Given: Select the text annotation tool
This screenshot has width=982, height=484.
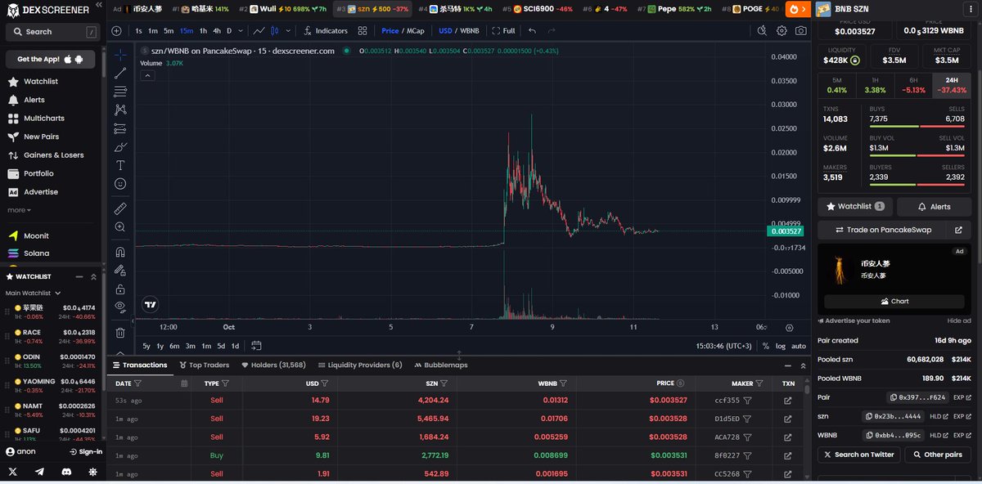Looking at the screenshot, I should tap(120, 165).
